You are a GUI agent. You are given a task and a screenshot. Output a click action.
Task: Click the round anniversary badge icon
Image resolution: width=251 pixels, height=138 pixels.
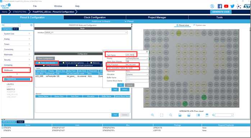coord(212,6)
